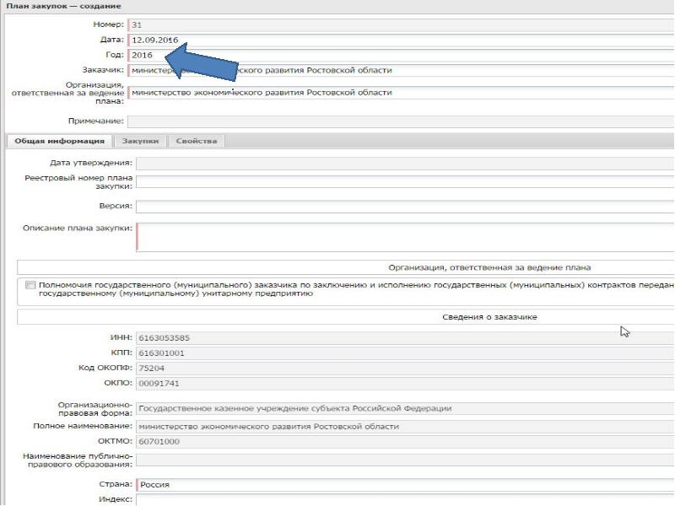Click the Код ОКОПФ field 75204
The image size is (675, 506).
406,369
